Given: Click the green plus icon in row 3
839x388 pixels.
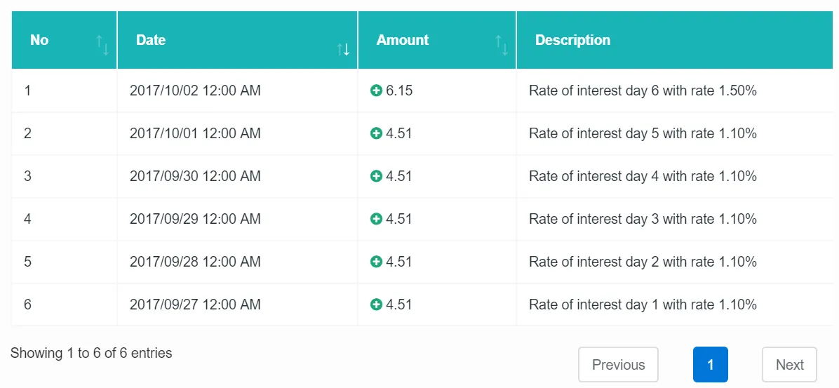Looking at the screenshot, I should [x=376, y=176].
